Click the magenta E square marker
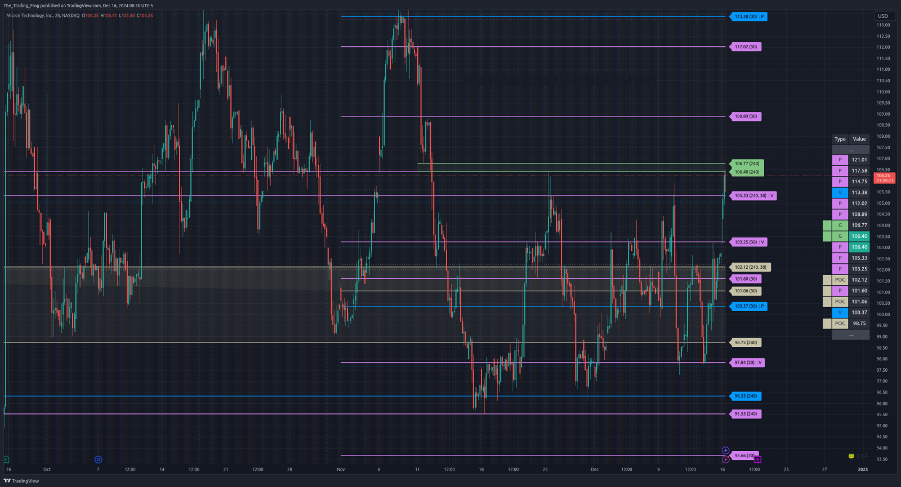The width and height of the screenshot is (901, 487). click(x=757, y=459)
